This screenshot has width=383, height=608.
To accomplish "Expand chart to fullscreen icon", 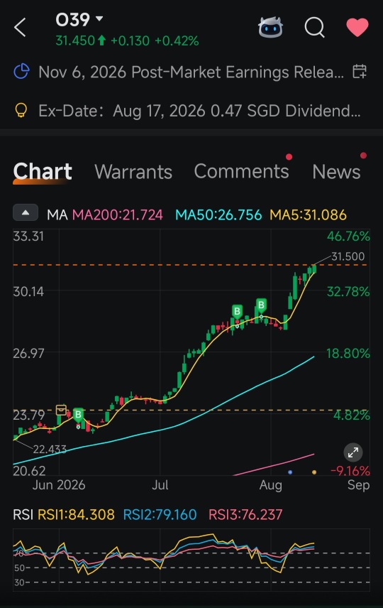I will tap(353, 452).
